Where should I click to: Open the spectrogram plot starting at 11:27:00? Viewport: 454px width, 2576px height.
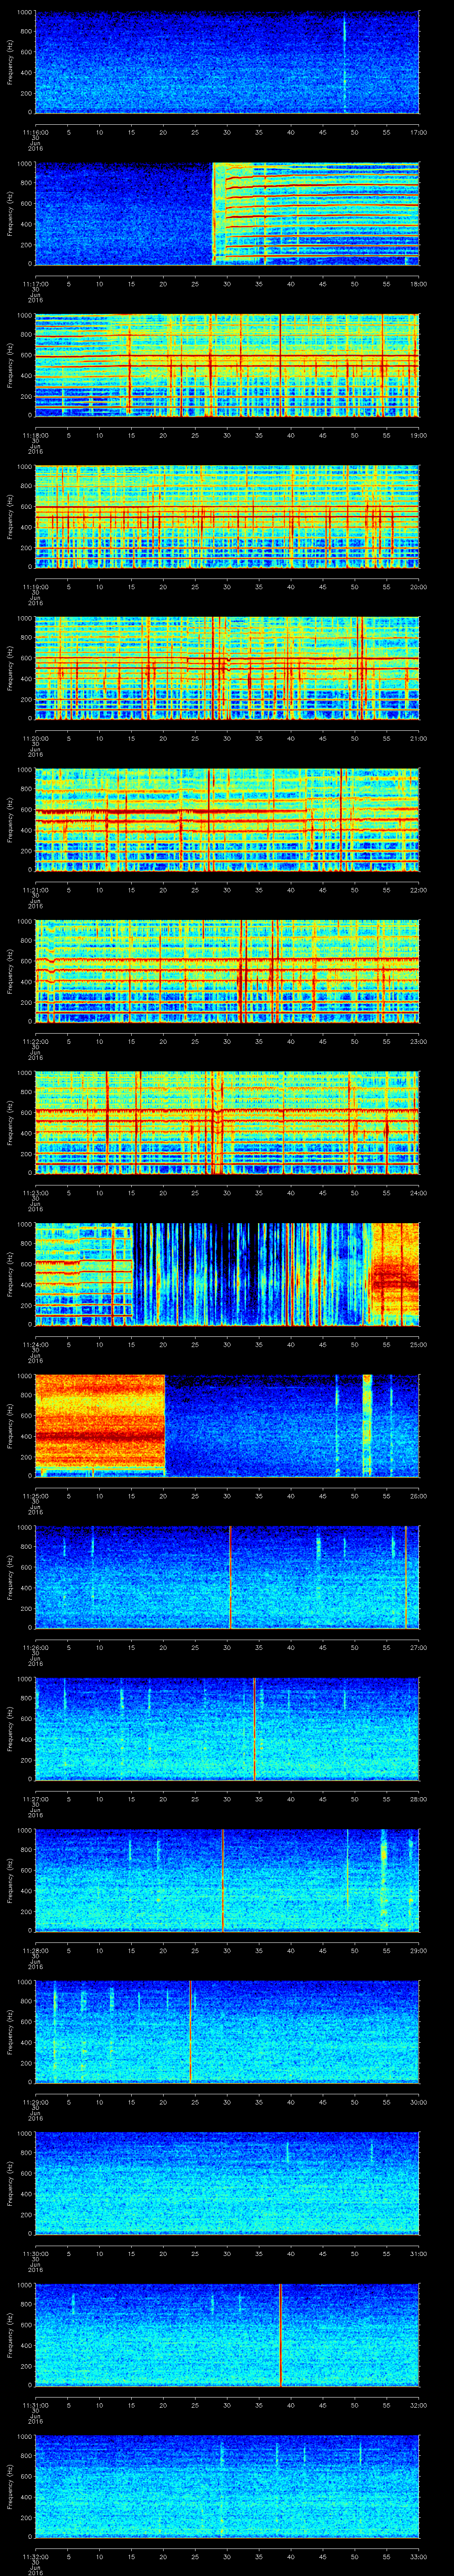[227, 1728]
